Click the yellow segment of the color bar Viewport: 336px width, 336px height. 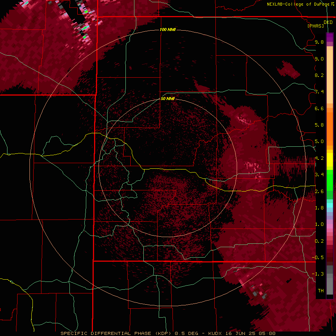(x=330, y=160)
